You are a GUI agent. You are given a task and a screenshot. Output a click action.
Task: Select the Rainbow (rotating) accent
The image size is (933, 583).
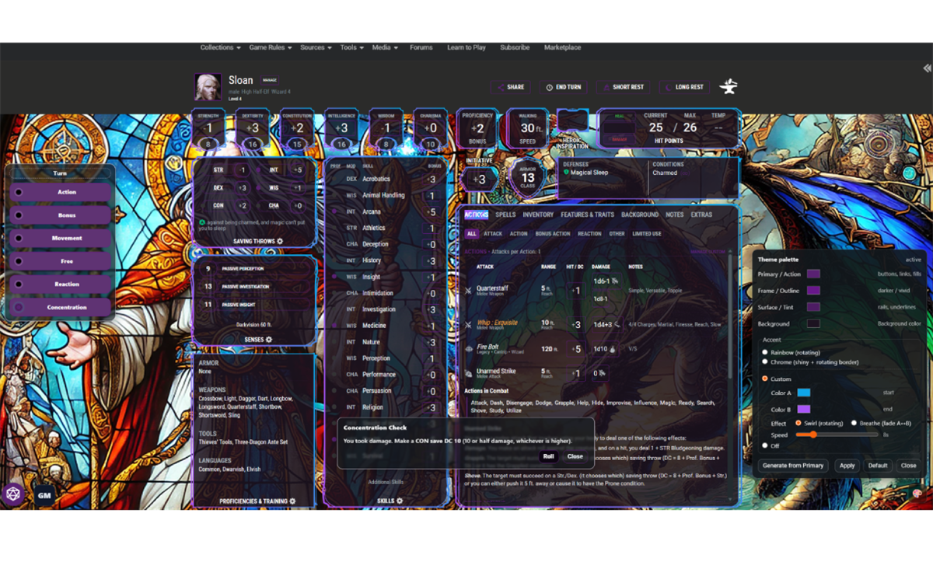click(765, 352)
